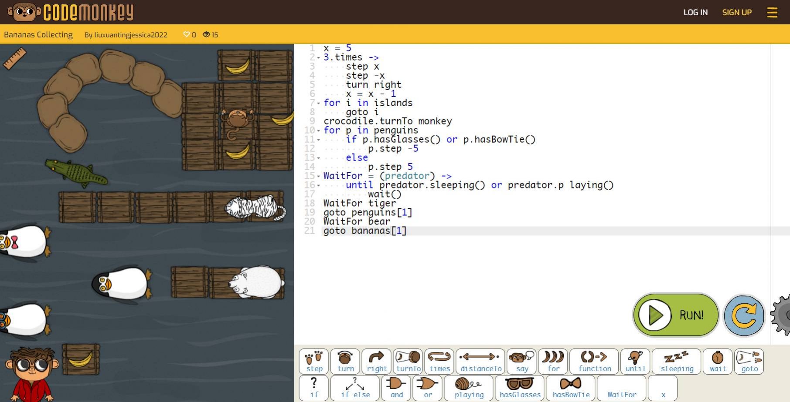The image size is (790, 402).
Task: Add the sleeping condition block
Action: (676, 362)
